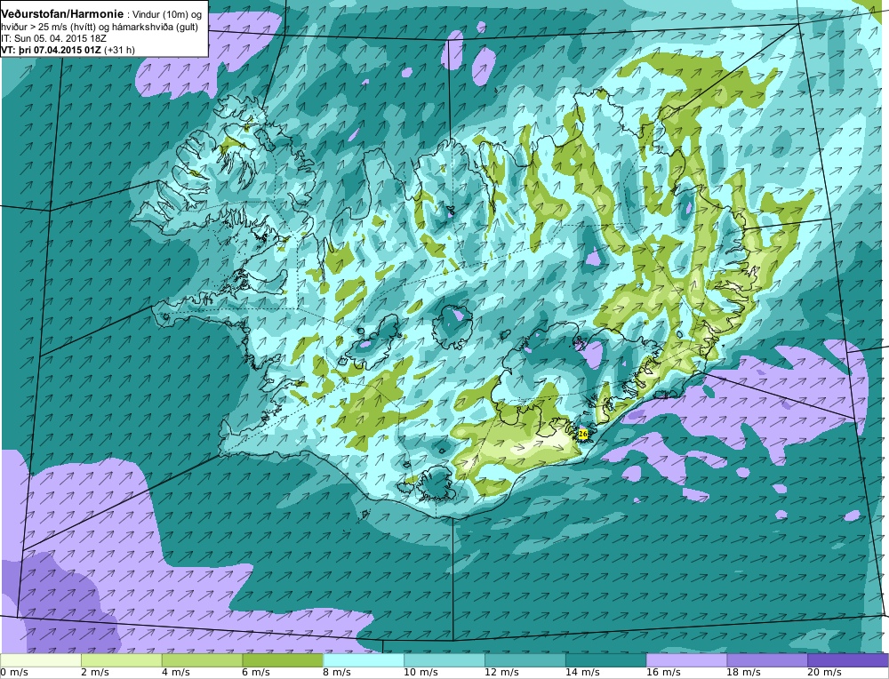Click the '20 m/s' legend label
This screenshot has width=889, height=679.
824,673
